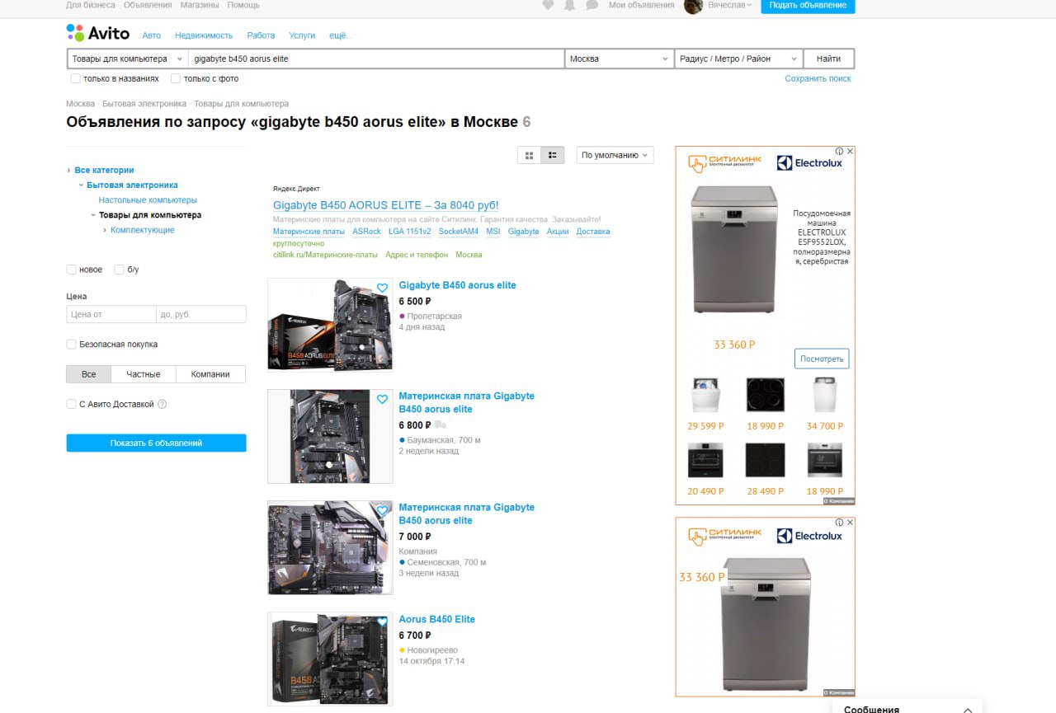Open 'Мои объявления' link

[x=641, y=5]
